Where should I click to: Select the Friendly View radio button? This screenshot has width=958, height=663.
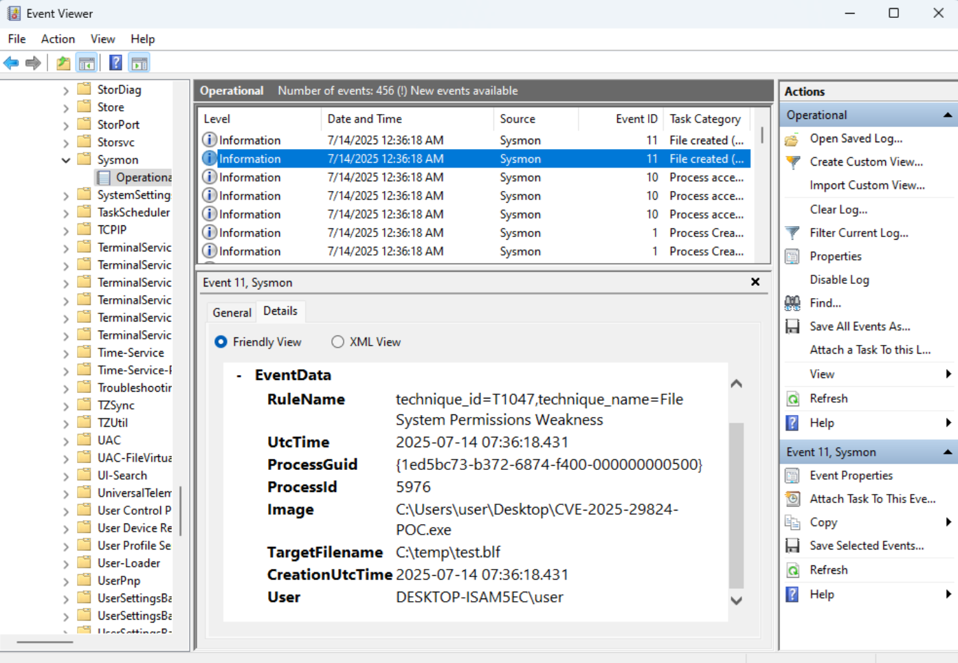[x=221, y=342]
